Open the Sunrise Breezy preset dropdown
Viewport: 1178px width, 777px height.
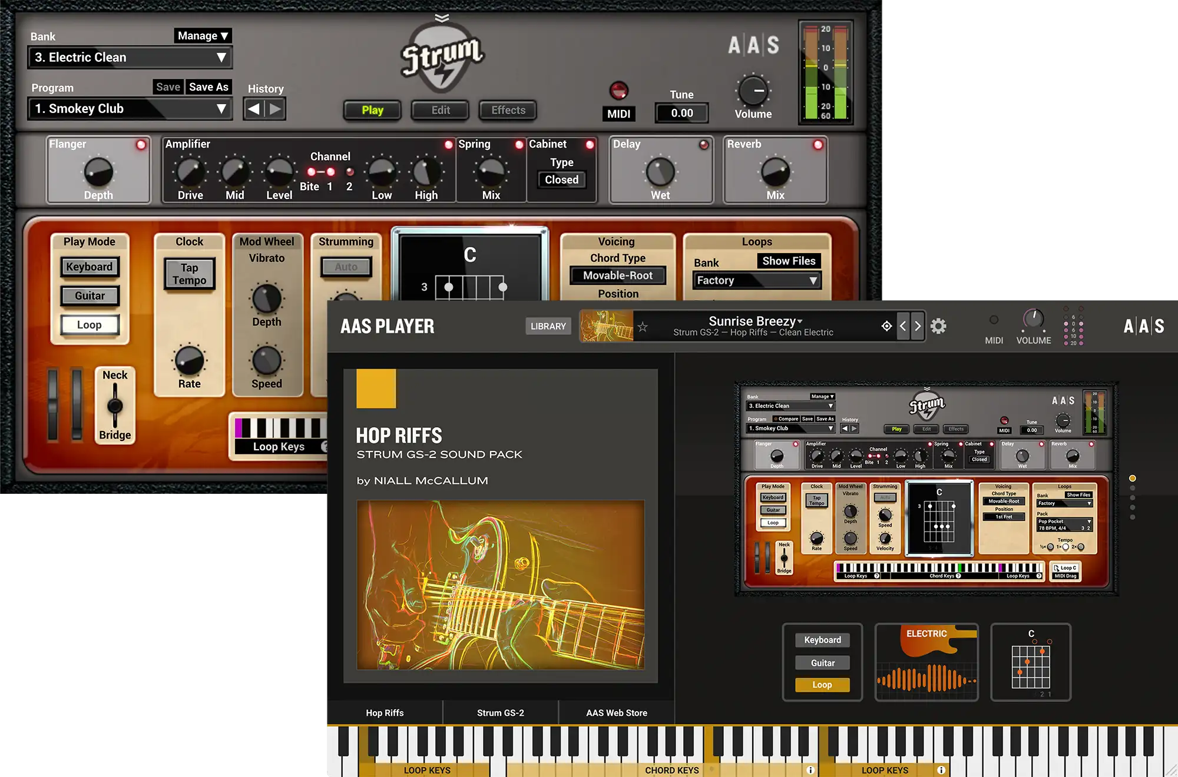coord(756,321)
